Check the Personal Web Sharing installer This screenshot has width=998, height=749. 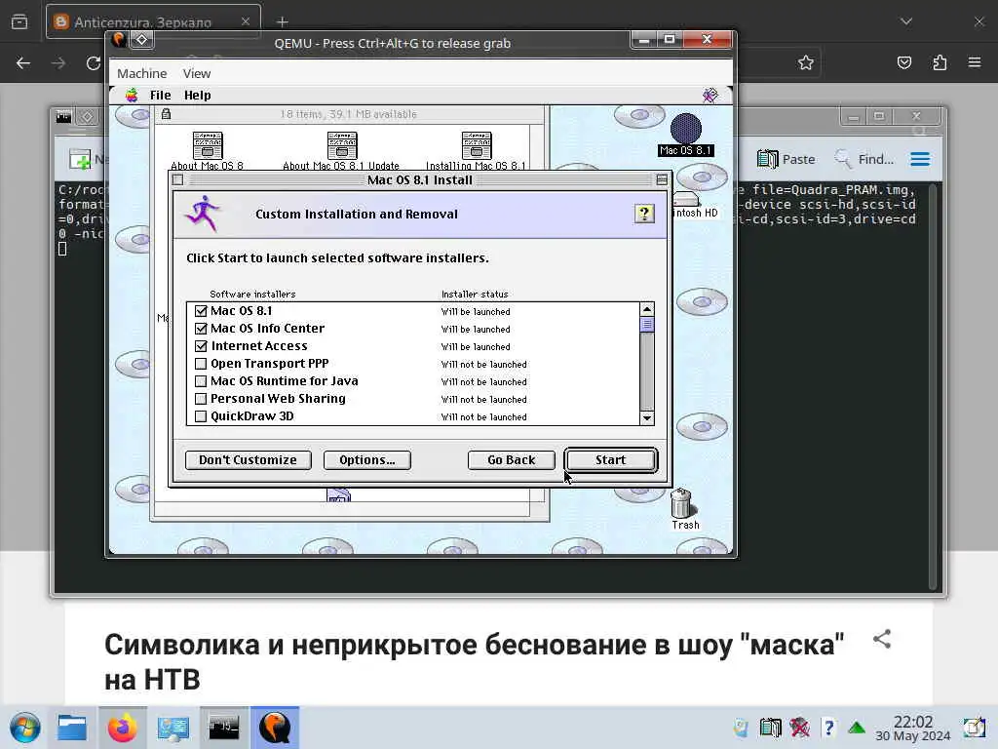tap(201, 399)
